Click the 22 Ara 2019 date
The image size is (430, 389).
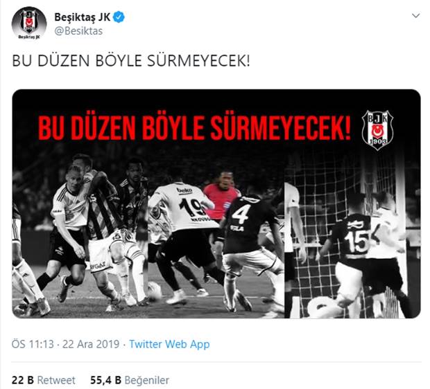pyautogui.click(x=91, y=344)
